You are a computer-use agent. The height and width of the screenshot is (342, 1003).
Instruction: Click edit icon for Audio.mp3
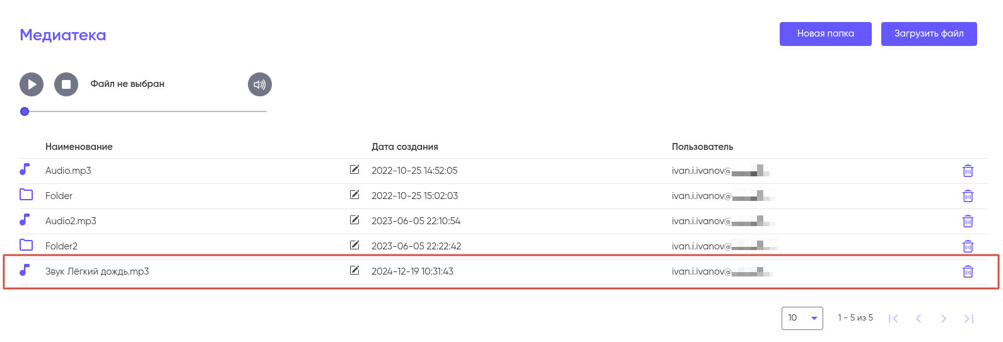coord(355,169)
